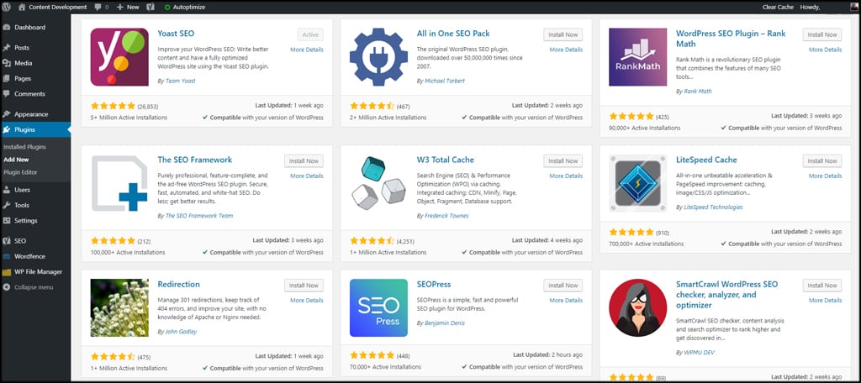
Task: Install SEOPress plugin now
Action: (563, 286)
